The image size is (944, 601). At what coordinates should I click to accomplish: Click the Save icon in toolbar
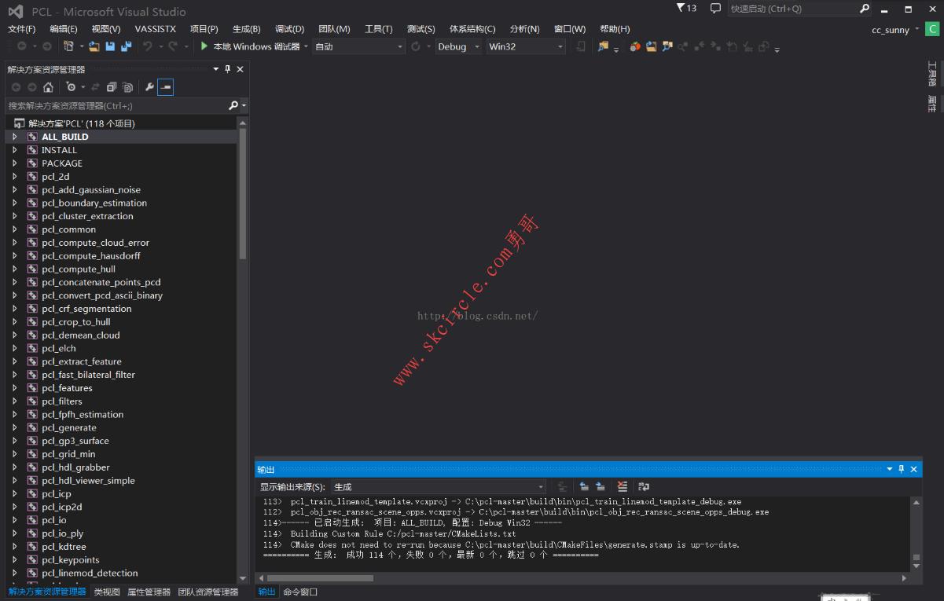pos(110,46)
